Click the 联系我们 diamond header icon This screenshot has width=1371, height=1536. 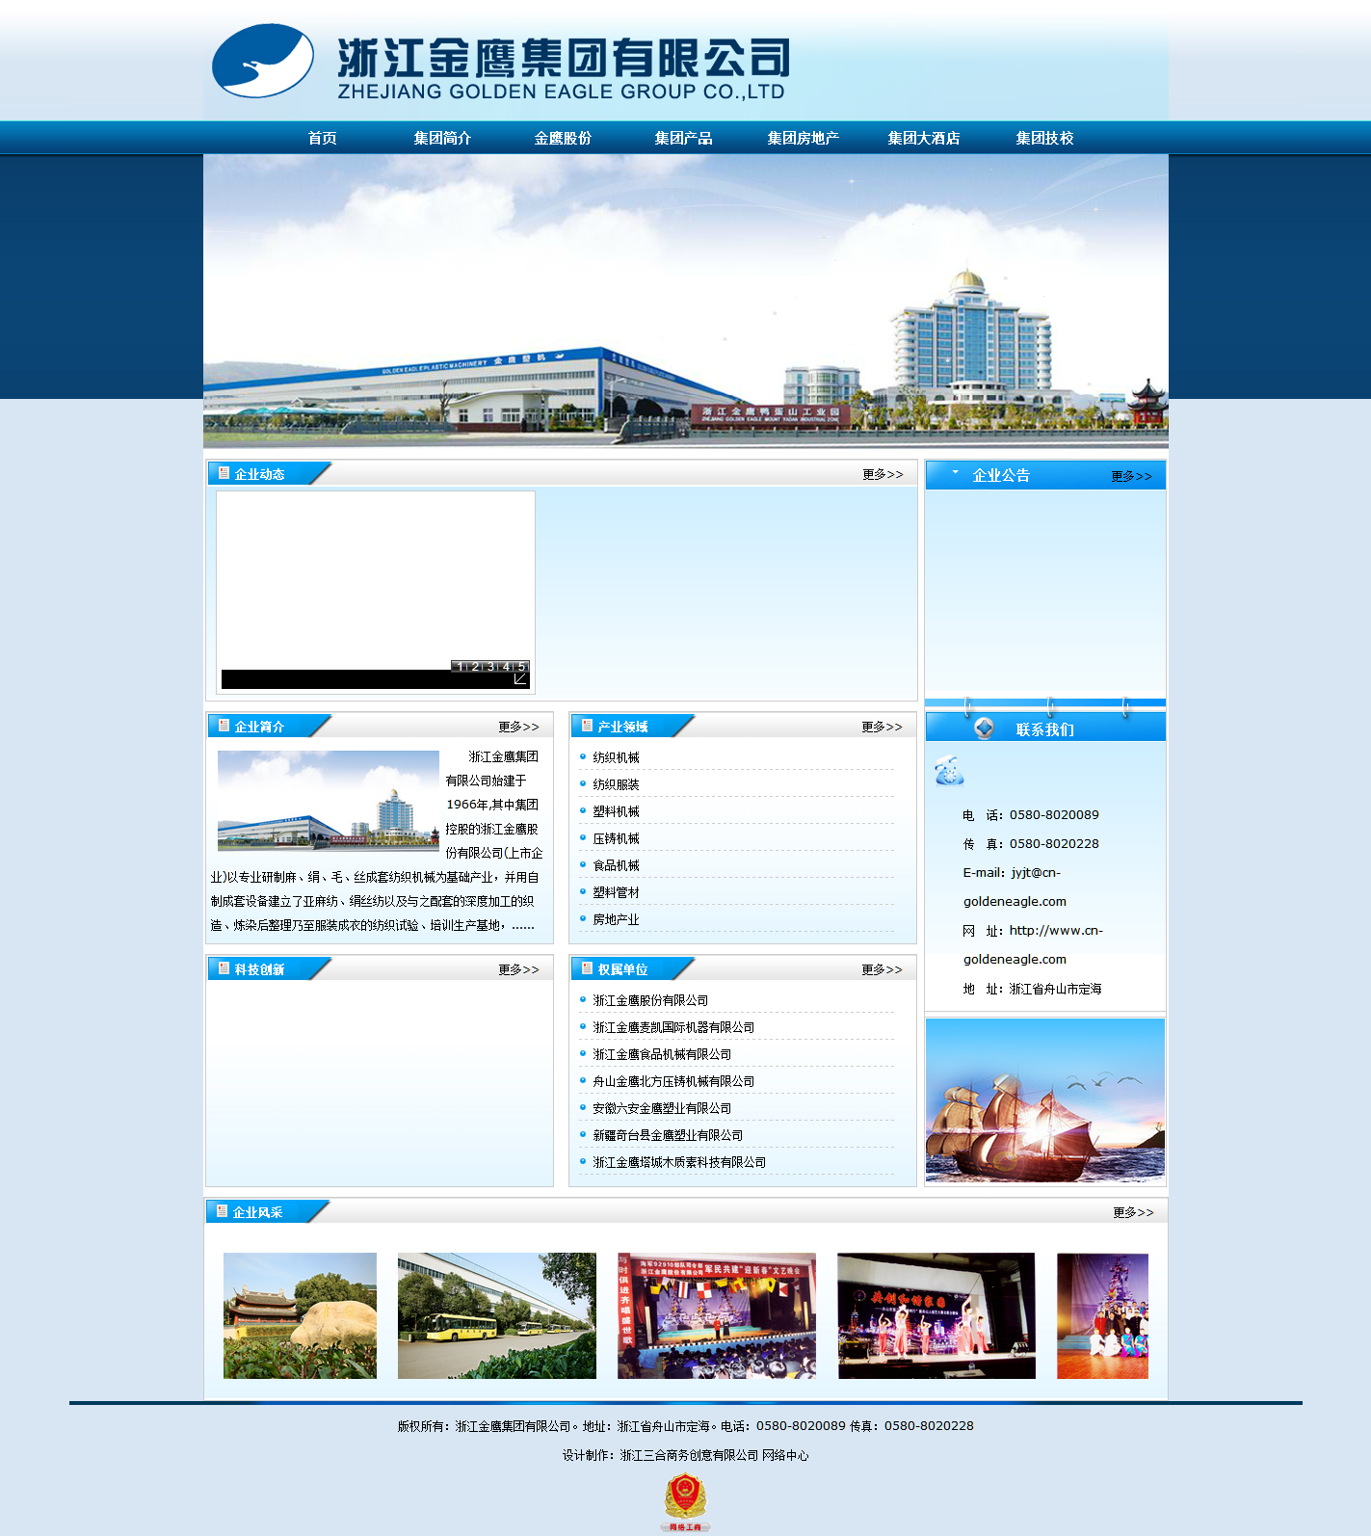984,728
